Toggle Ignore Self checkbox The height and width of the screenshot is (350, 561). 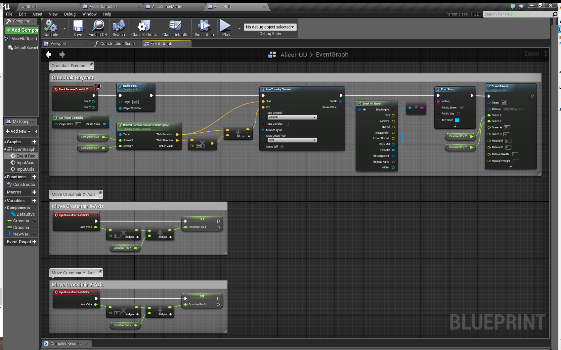(282, 147)
